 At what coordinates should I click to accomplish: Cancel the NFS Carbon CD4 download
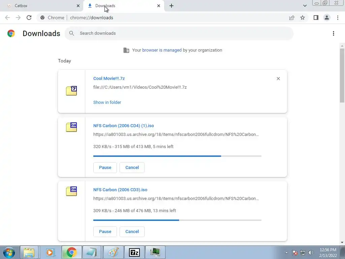pyautogui.click(x=132, y=168)
